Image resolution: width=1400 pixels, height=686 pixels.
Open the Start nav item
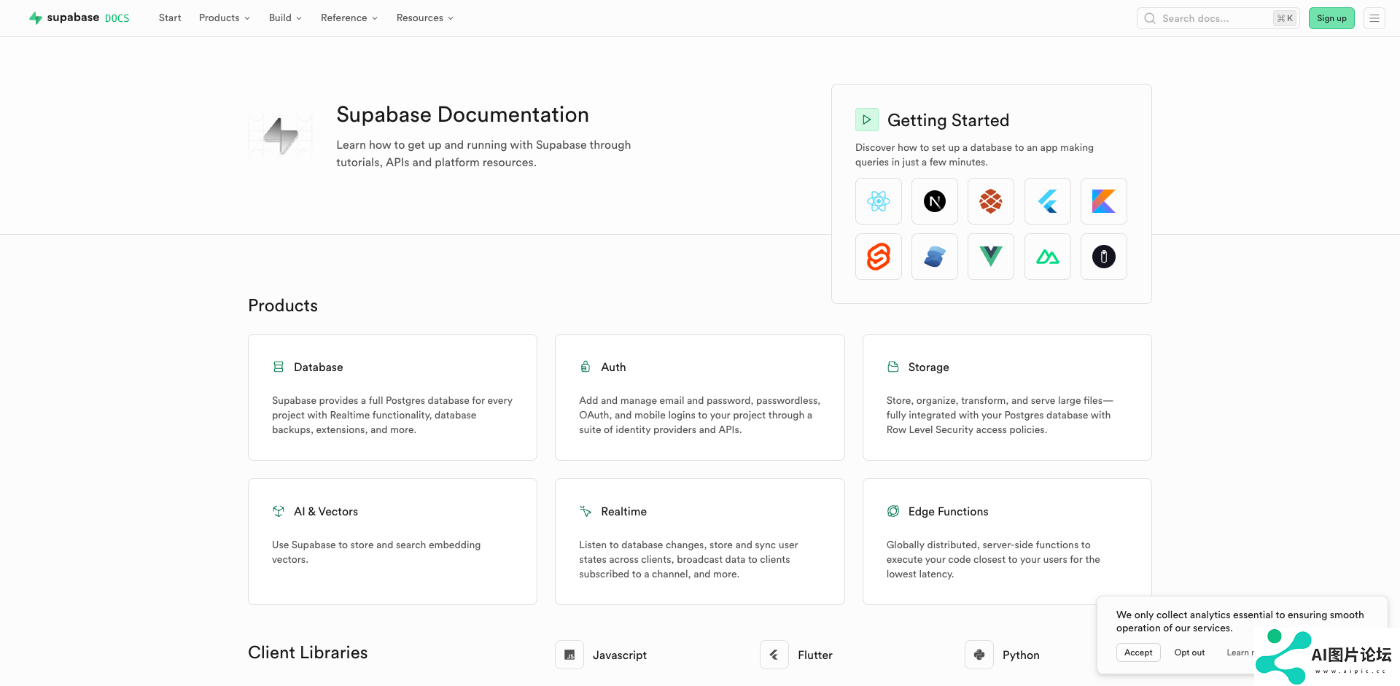pyautogui.click(x=170, y=17)
